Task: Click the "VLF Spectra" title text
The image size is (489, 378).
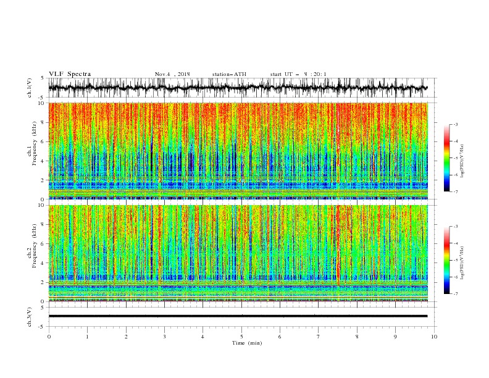Action: point(70,74)
